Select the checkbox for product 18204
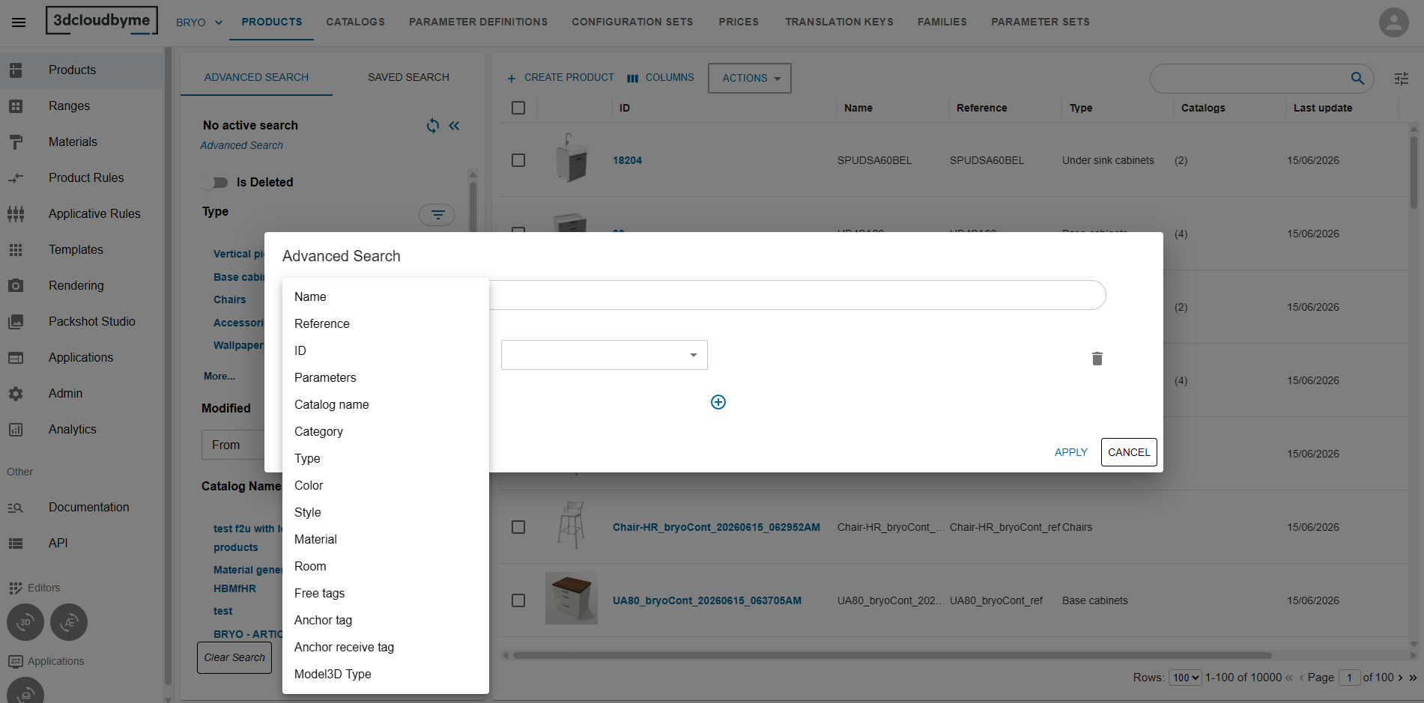This screenshot has height=703, width=1424. point(518,160)
